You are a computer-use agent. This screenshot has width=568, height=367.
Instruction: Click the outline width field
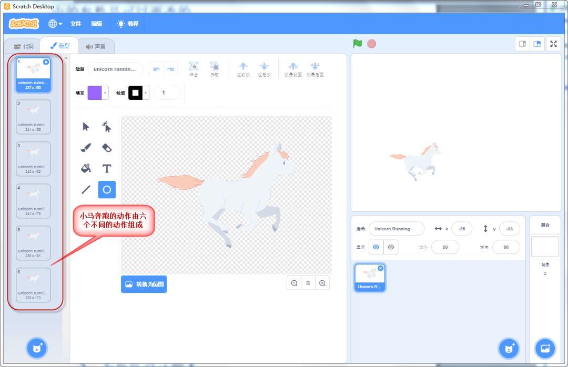(167, 93)
